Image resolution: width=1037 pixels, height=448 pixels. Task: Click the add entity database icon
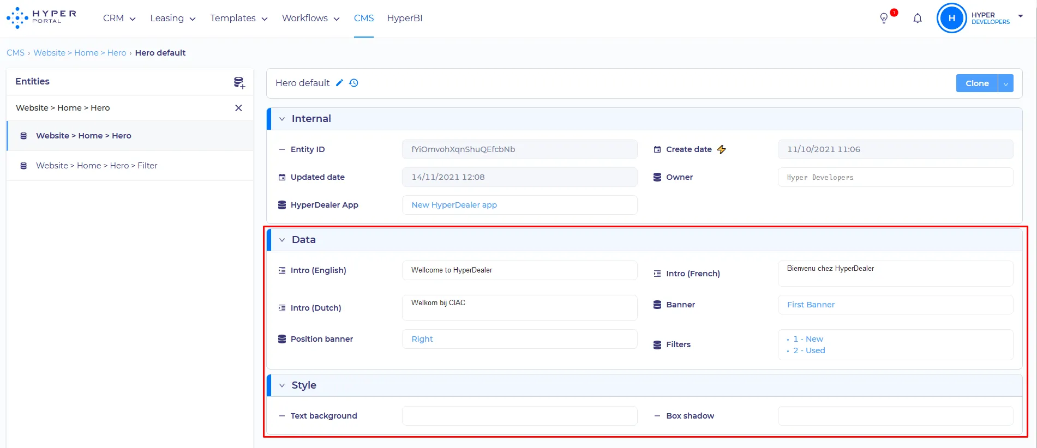[x=239, y=82]
